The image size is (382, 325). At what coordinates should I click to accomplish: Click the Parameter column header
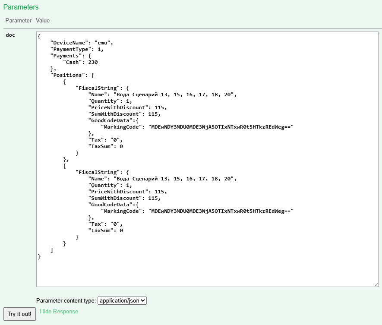point(18,20)
